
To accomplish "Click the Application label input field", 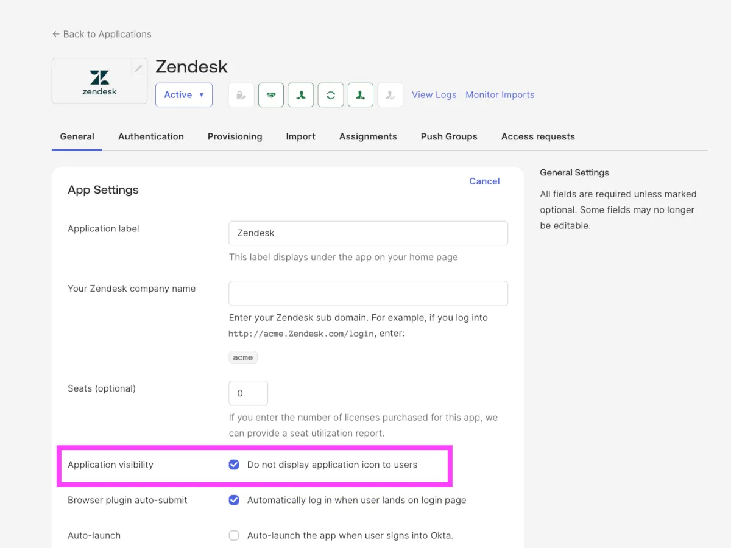I will pyautogui.click(x=368, y=233).
